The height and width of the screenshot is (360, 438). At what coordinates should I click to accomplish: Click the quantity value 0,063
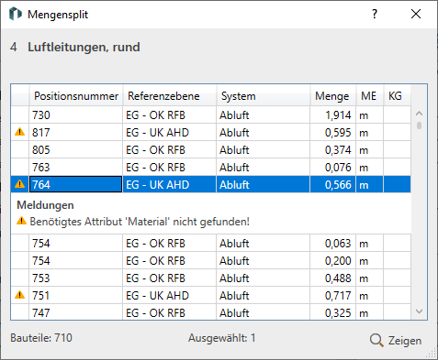click(338, 244)
